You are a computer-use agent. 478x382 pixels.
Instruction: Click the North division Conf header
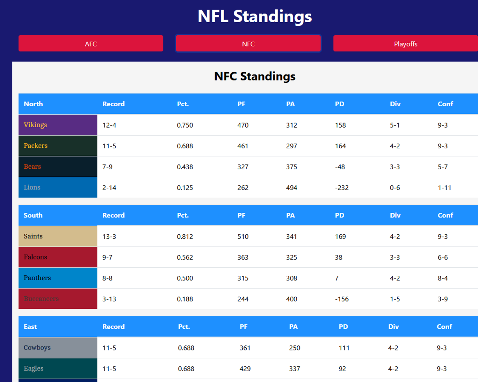(445, 104)
